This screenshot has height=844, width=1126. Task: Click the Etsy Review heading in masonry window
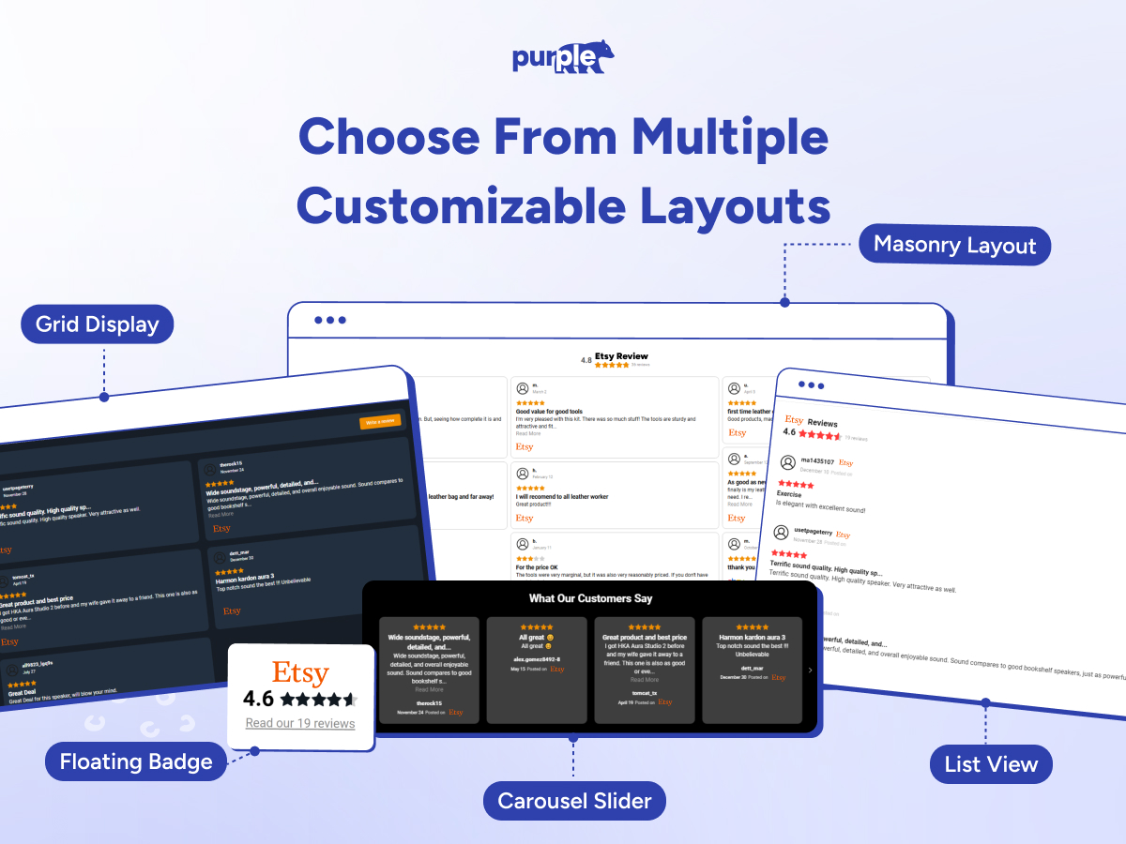pos(621,355)
